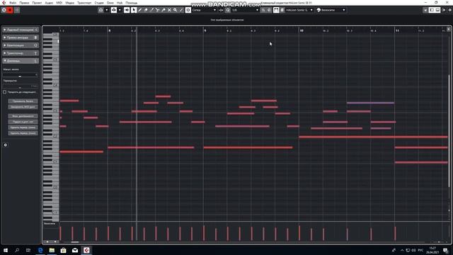Select the Mute X tool
The width and height of the screenshot is (453, 255).
point(169,10)
